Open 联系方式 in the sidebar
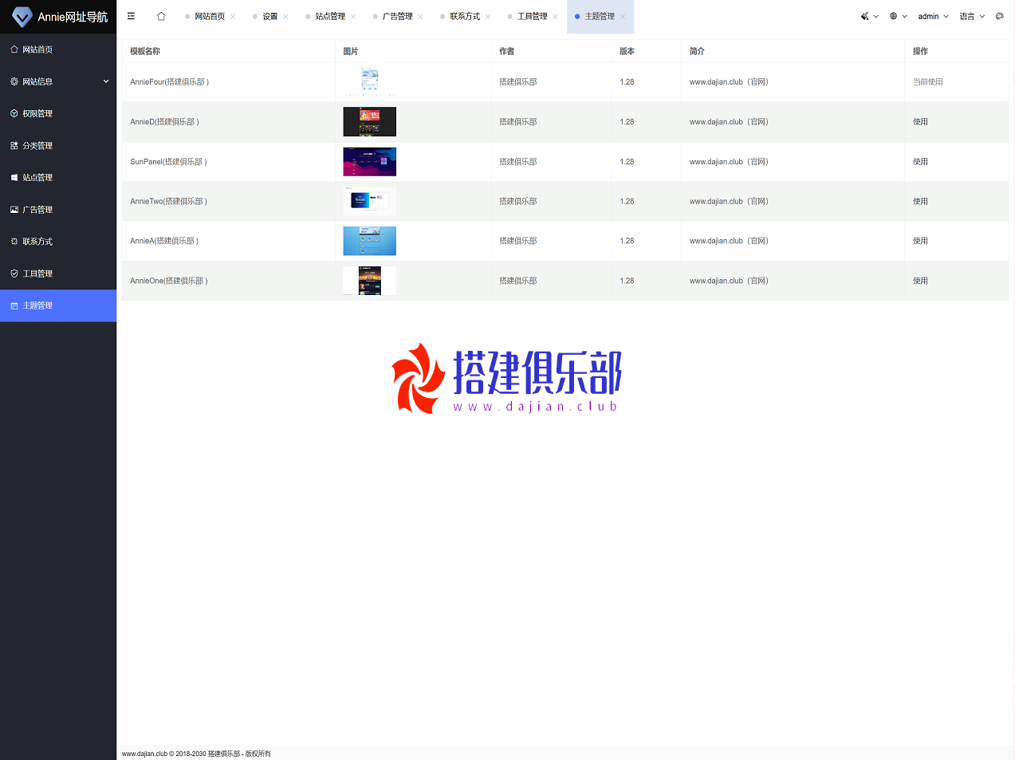1015x760 pixels. tap(58, 241)
